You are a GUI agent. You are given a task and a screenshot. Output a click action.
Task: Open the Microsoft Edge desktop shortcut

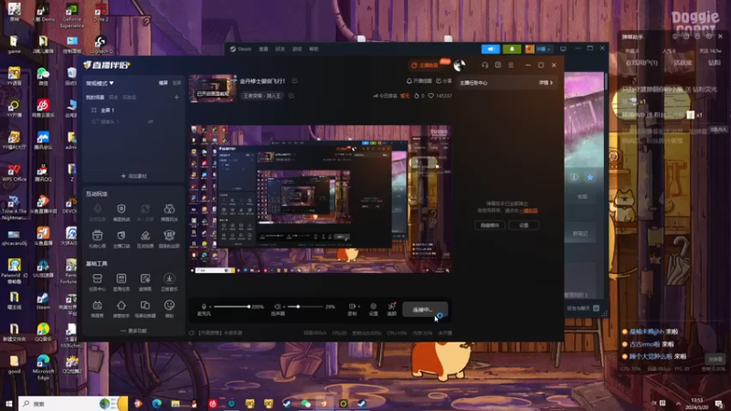pos(43,367)
